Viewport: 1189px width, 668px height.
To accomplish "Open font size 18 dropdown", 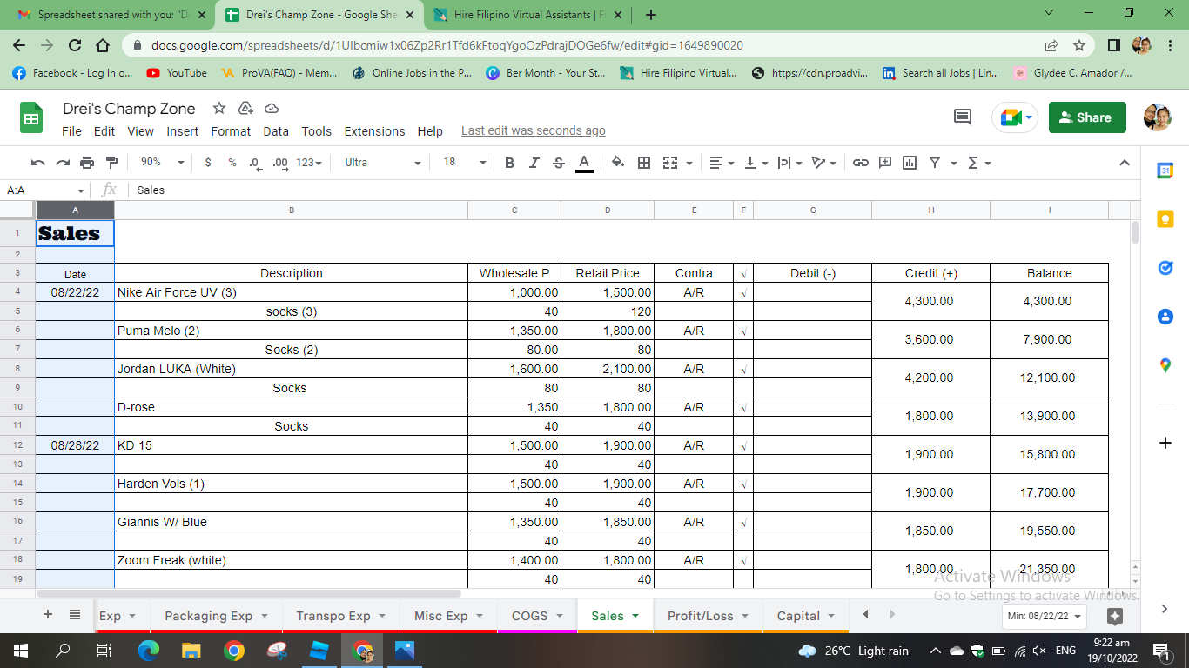I will tap(464, 163).
